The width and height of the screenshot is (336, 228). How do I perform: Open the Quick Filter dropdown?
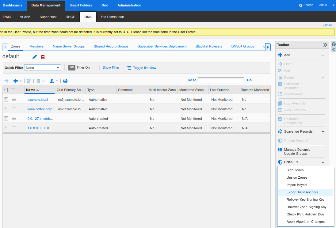click(43, 67)
